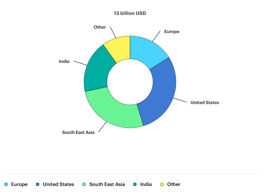Hide Other series using legend text
This screenshot has height=192, width=264.
point(174,184)
